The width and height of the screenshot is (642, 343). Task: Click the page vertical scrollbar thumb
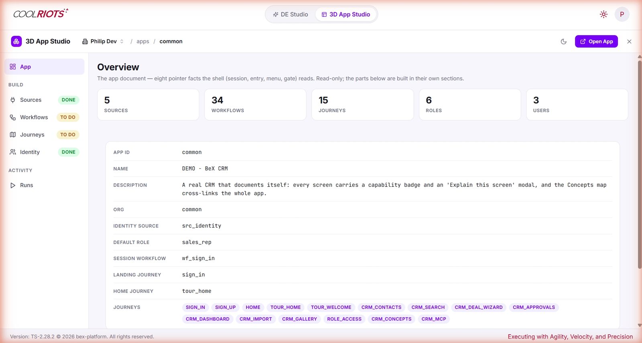tap(640, 164)
